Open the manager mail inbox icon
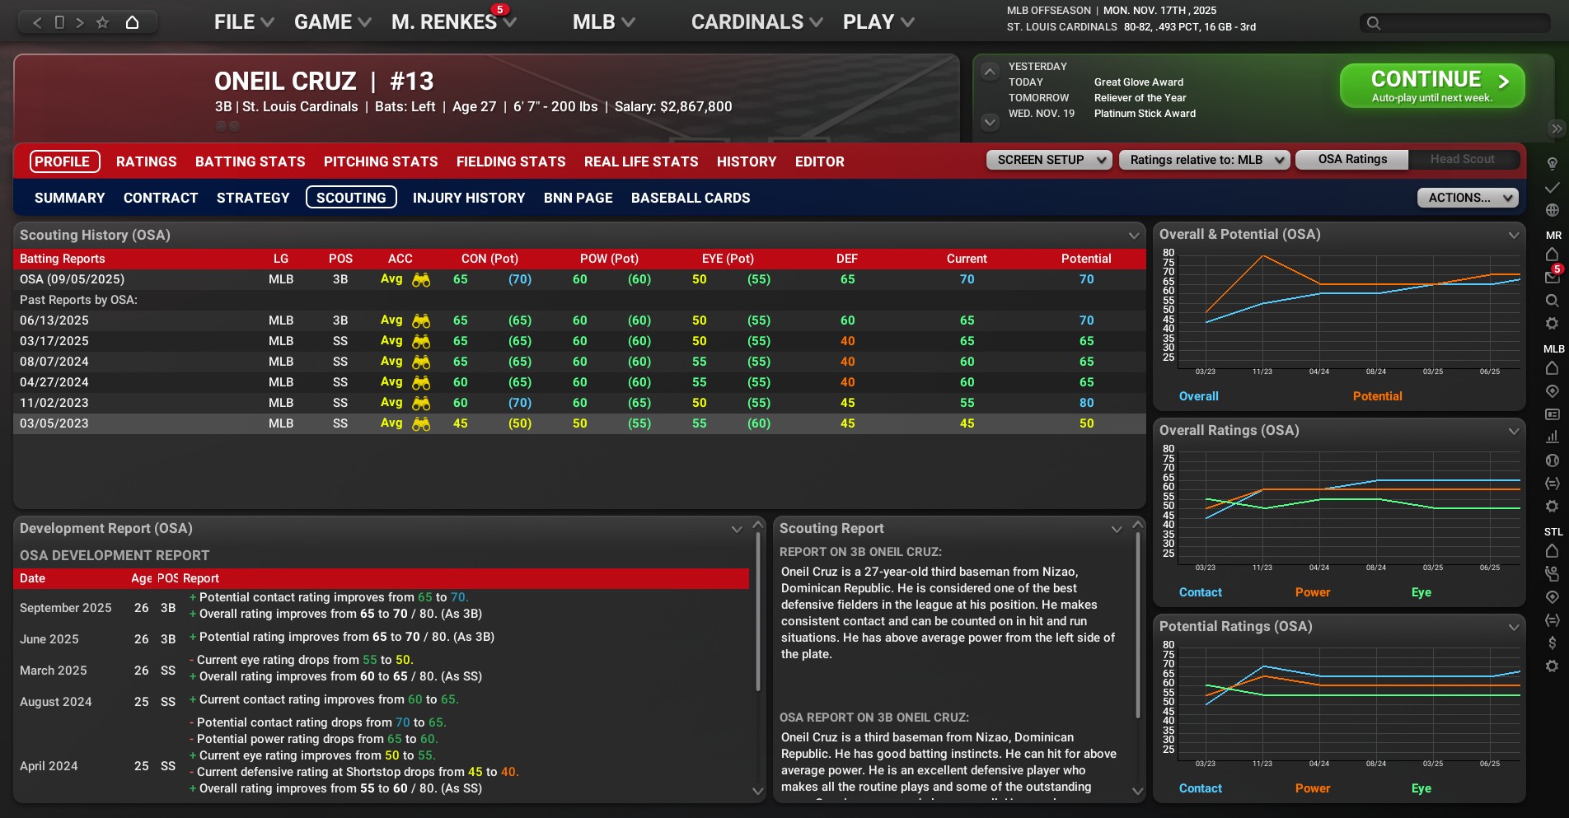Screen dimensions: 1569x818 1552,278
